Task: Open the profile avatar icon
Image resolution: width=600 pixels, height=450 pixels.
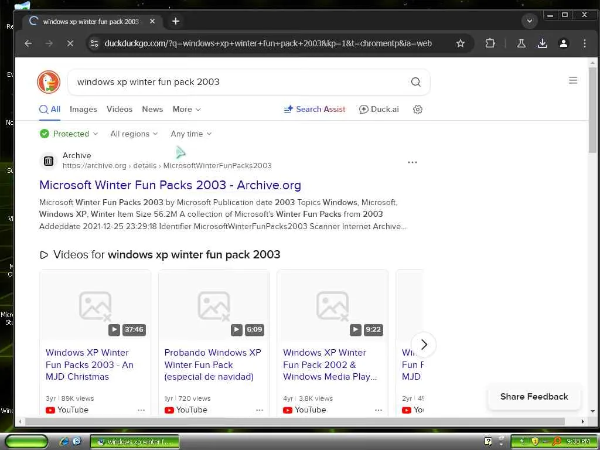Action: pyautogui.click(x=564, y=43)
